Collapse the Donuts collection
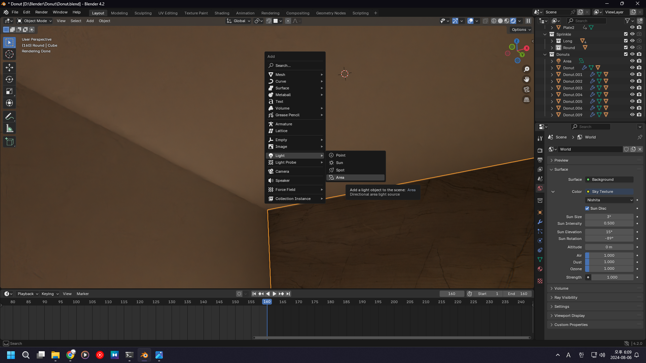646x363 pixels. click(545, 54)
